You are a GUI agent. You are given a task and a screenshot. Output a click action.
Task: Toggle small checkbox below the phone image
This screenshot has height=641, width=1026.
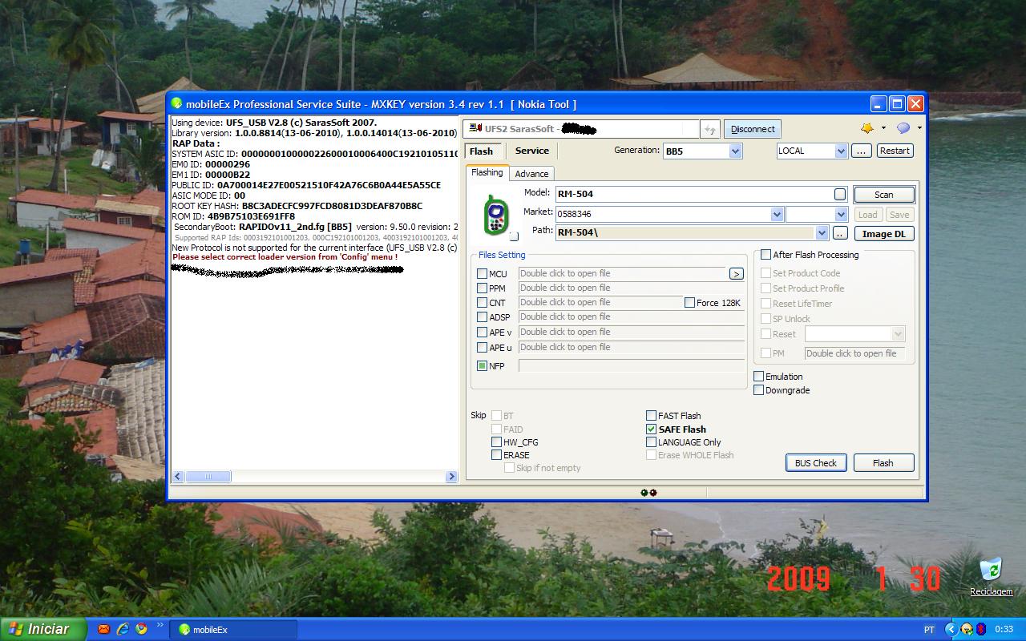(514, 236)
